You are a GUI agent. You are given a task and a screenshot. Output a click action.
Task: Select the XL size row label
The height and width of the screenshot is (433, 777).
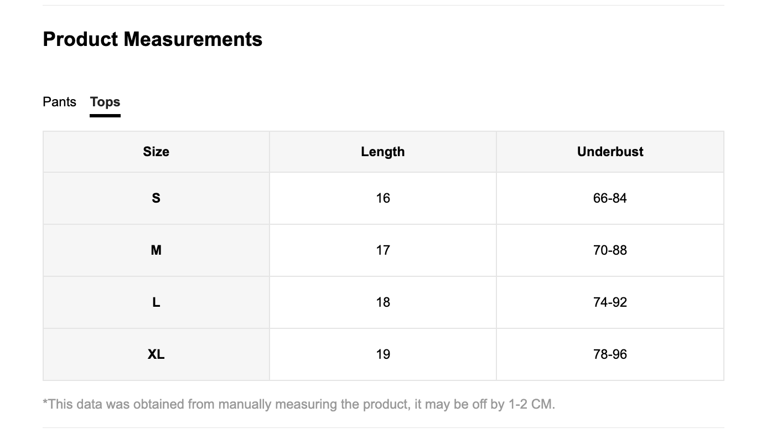click(x=156, y=354)
